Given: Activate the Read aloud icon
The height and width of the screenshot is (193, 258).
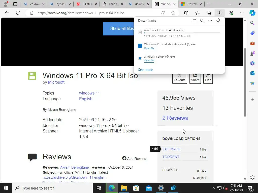Looking at the screenshot, I should pos(163,13).
